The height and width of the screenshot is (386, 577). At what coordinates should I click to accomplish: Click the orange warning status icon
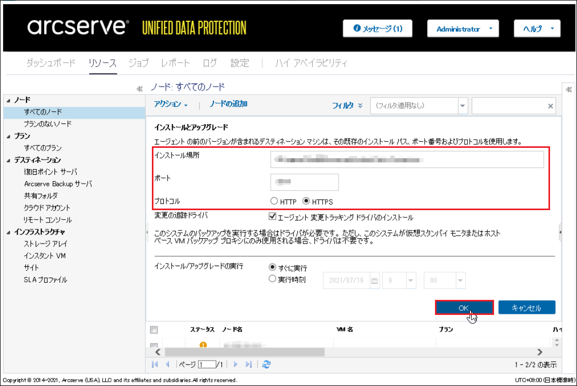tap(203, 344)
